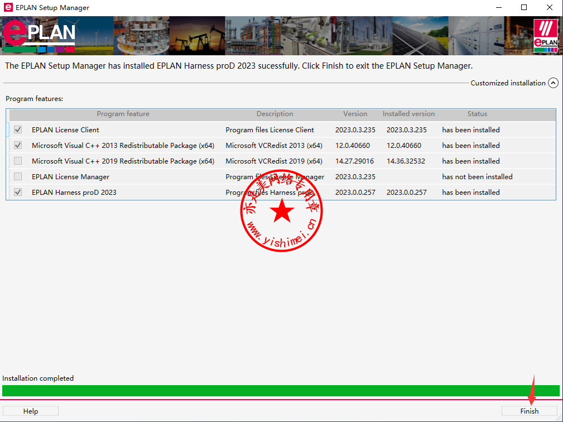Select the EPLAN License Manager row name
563x422 pixels.
pos(70,177)
